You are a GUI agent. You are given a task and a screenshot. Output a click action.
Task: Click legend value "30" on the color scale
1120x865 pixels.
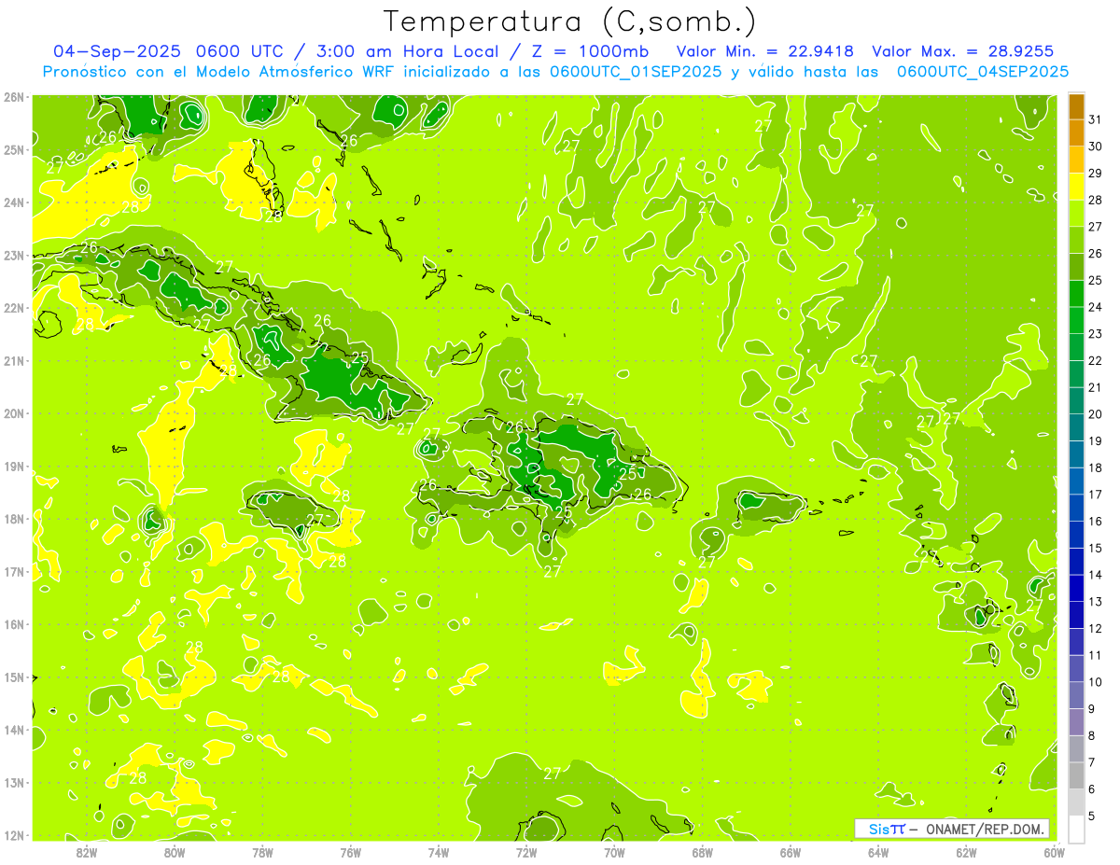point(1095,146)
